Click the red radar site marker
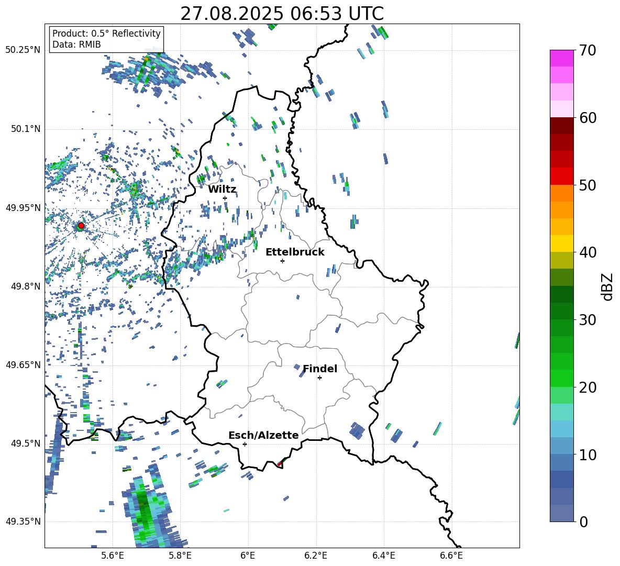Image resolution: width=620 pixels, height=566 pixels. (x=81, y=225)
